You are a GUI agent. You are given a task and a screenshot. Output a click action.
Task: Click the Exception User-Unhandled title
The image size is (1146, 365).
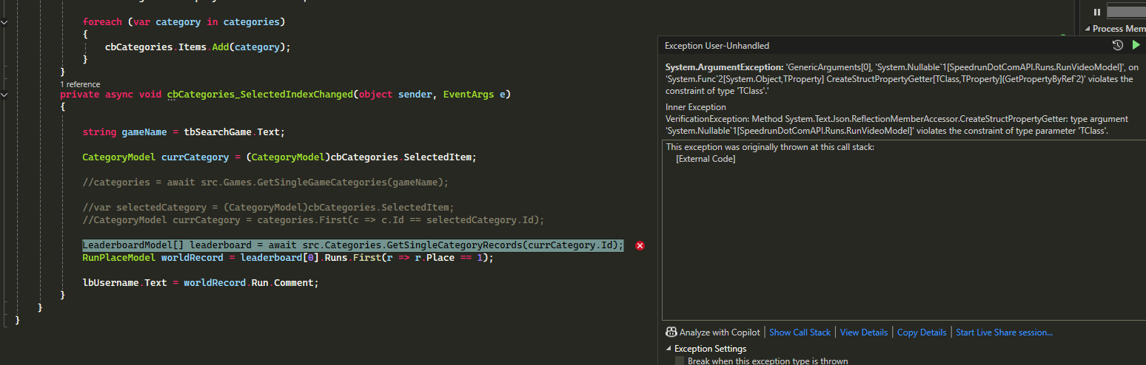[717, 46]
